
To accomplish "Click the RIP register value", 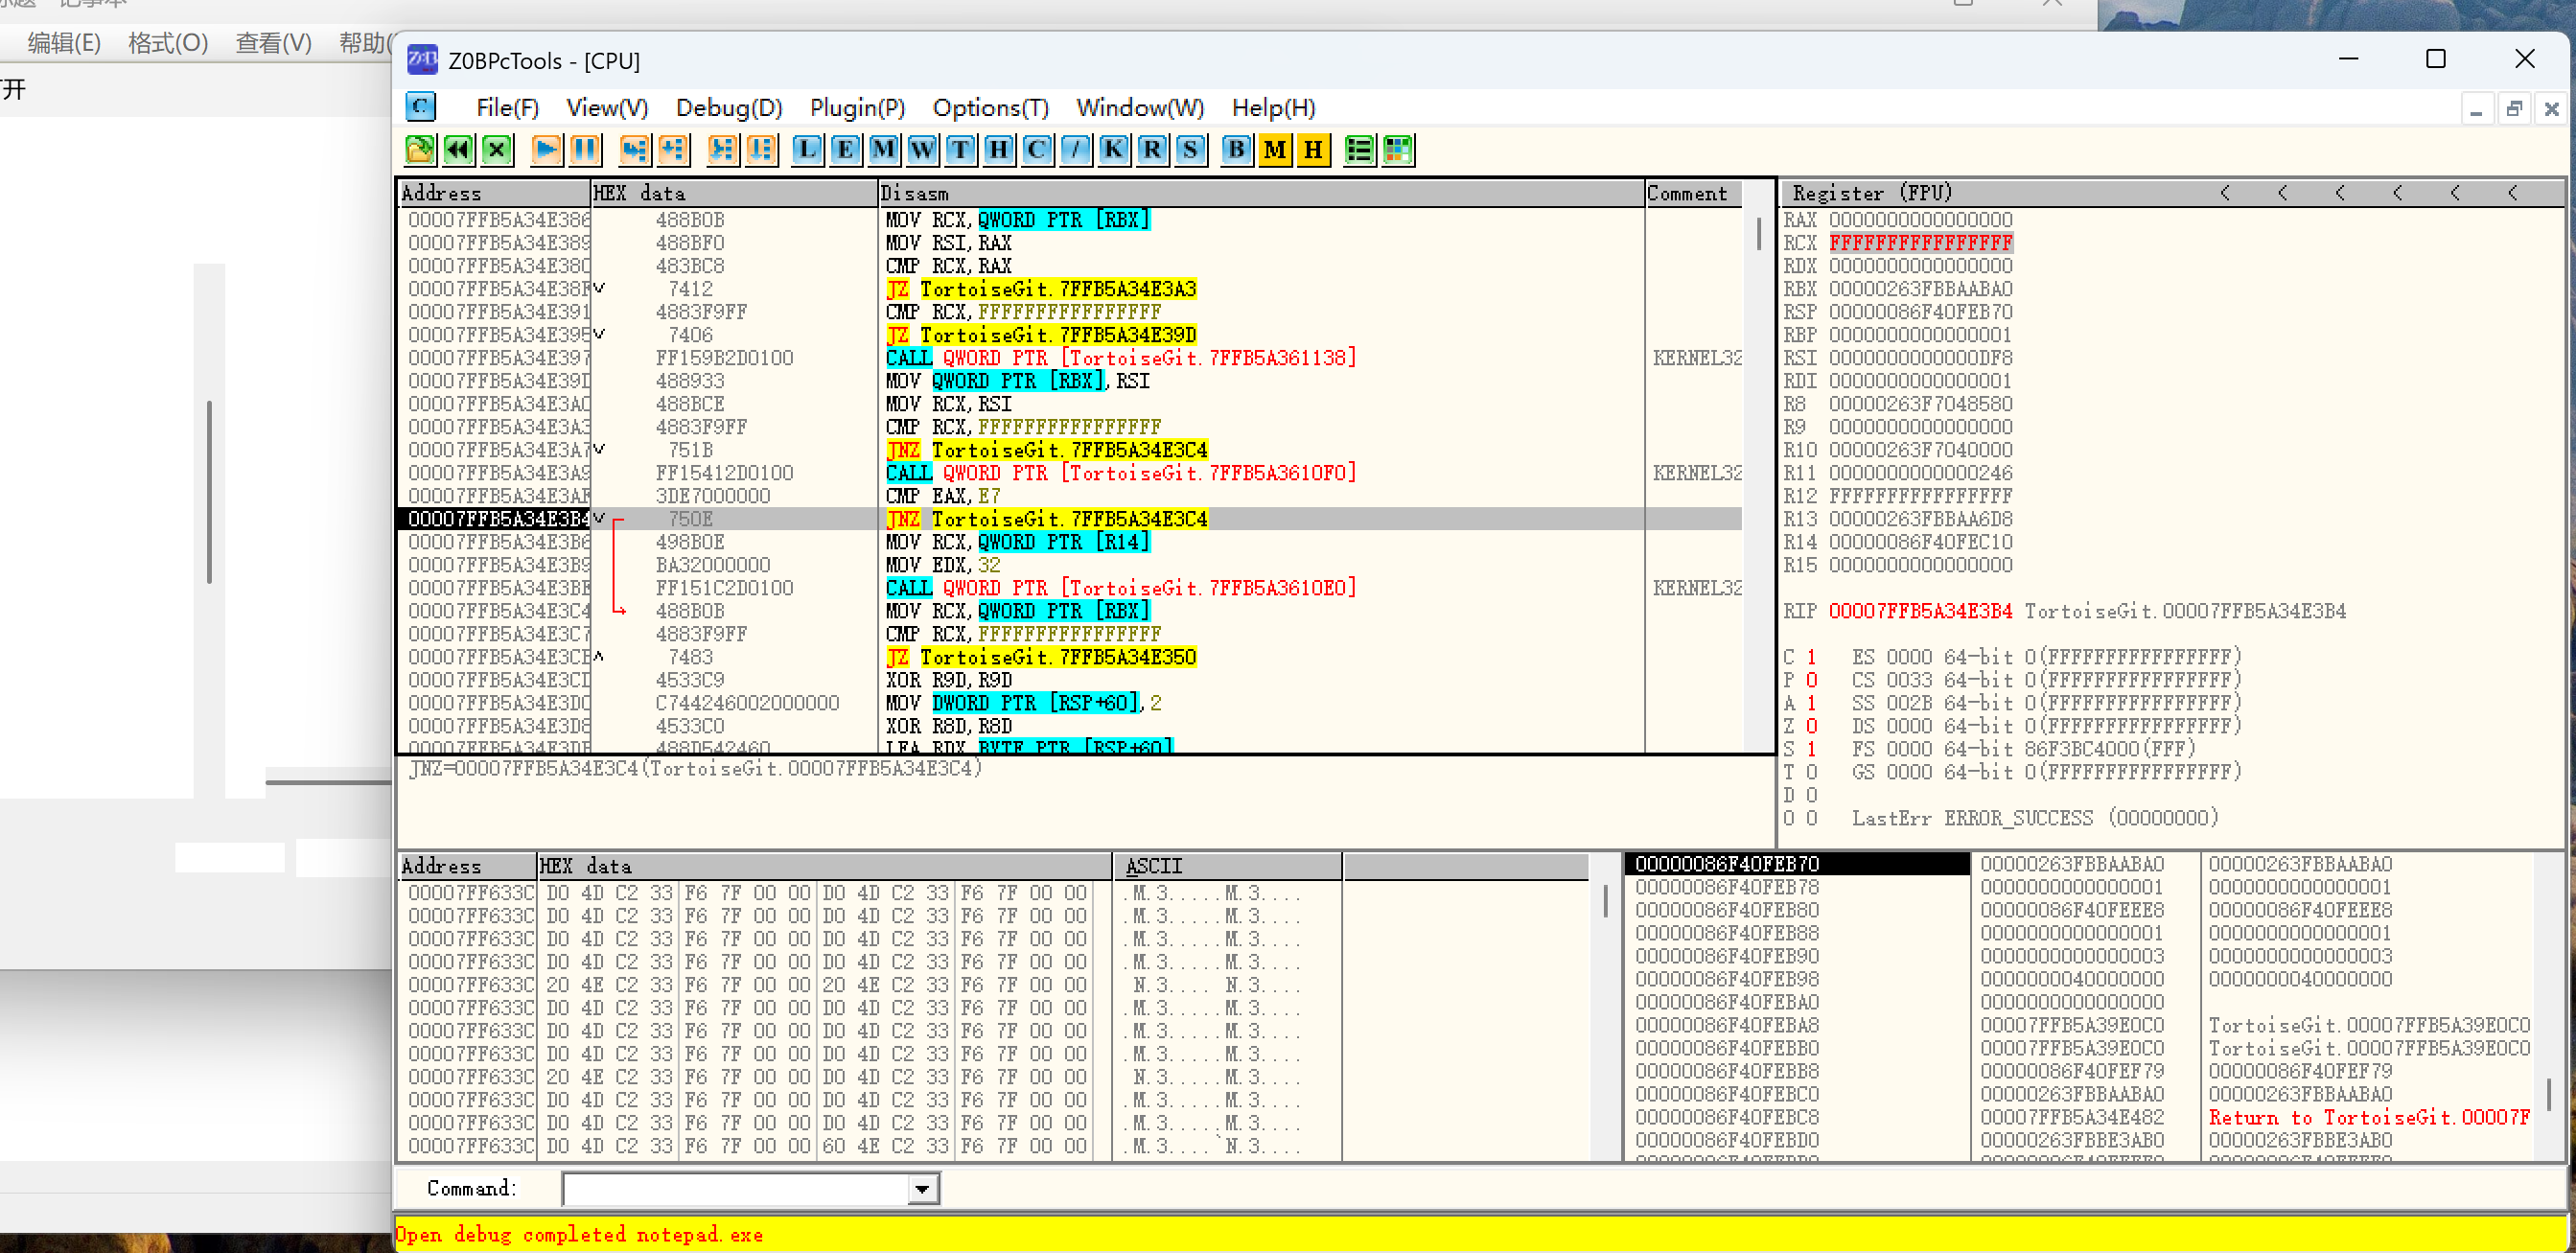I will [1920, 611].
